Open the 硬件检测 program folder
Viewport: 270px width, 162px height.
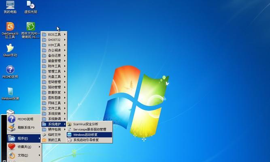coord(54,129)
